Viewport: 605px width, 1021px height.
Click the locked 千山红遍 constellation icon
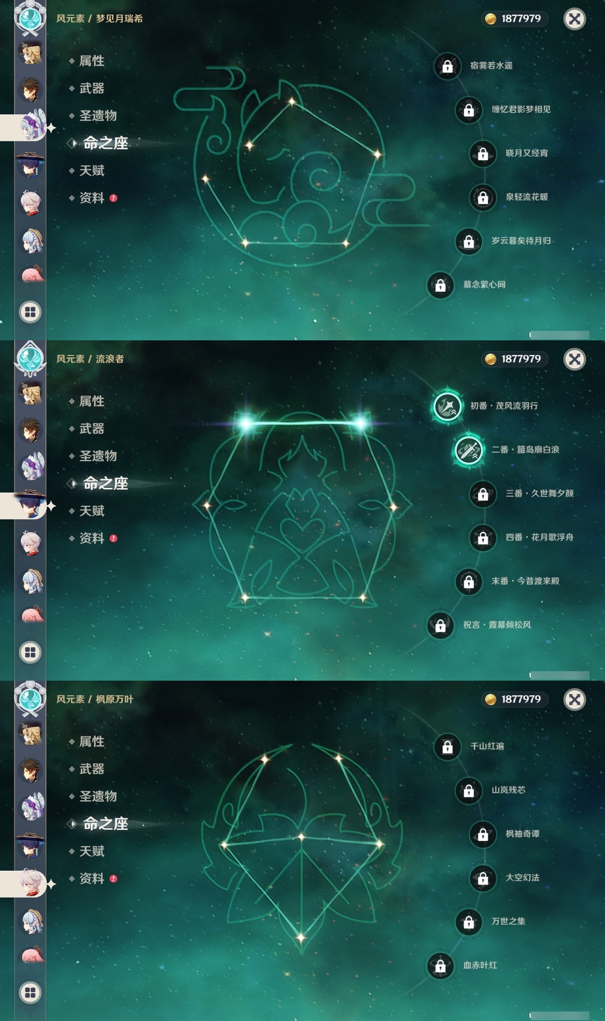click(x=447, y=747)
